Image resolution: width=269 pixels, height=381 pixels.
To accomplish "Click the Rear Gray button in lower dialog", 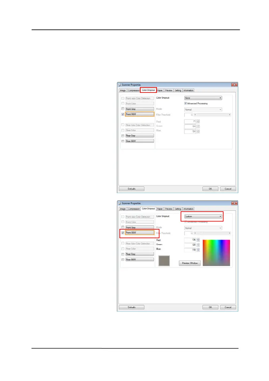I will [140, 254].
